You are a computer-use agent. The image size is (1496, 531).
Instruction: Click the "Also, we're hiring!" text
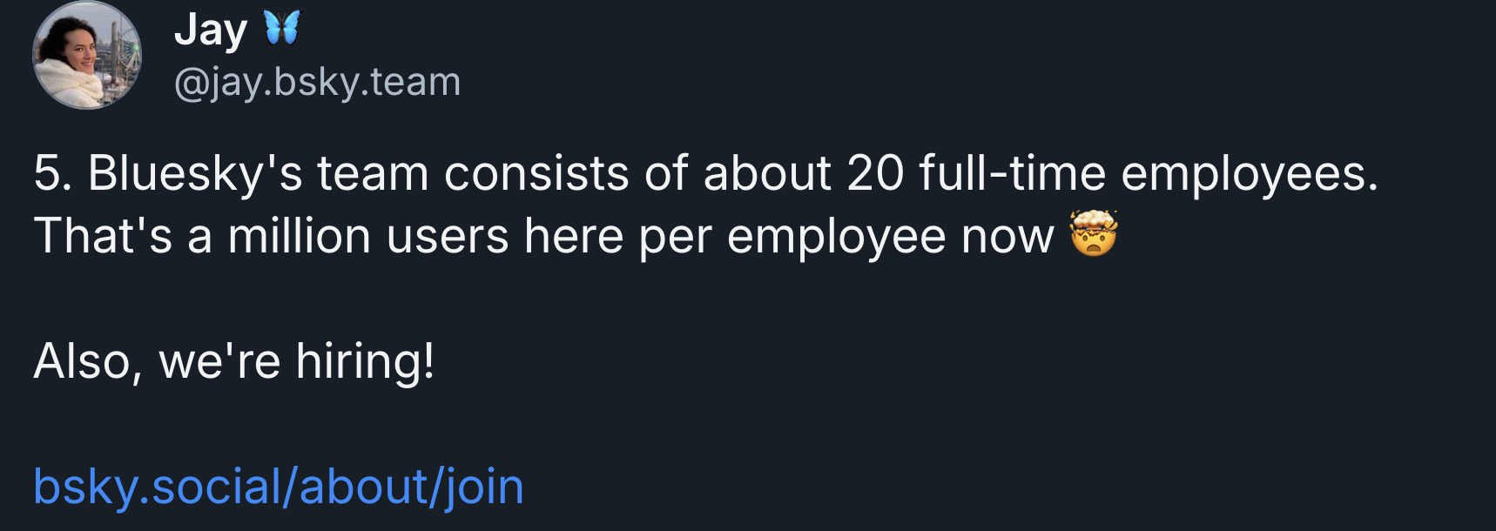point(233,360)
